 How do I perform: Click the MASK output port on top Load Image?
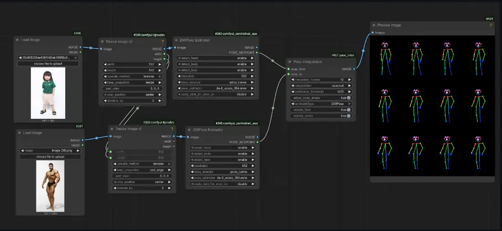(83, 52)
